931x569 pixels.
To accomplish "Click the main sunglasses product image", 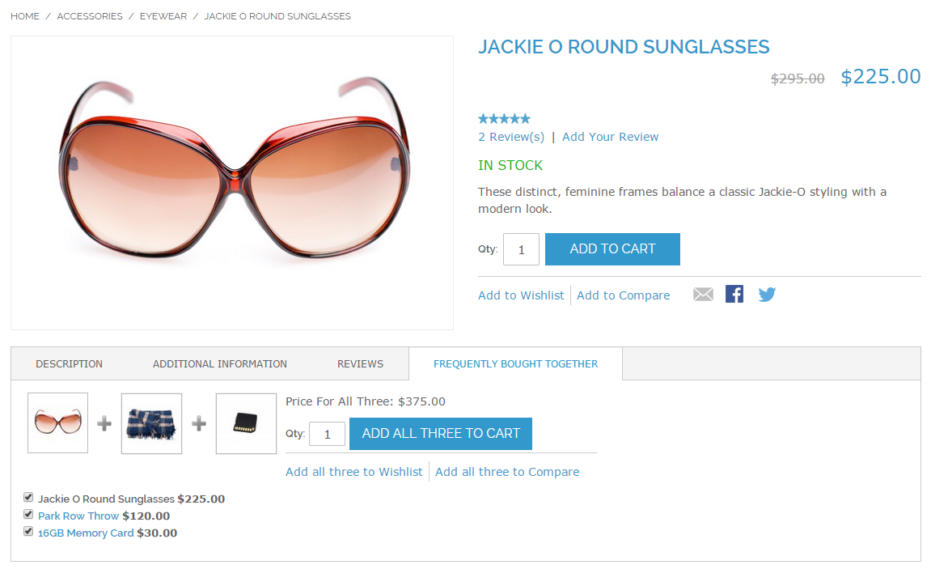I will click(232, 183).
